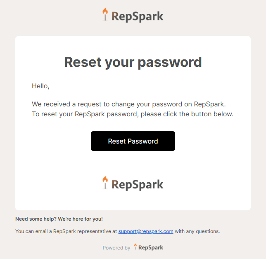
Task: Click the 'with any questions.' text
Action: pyautogui.click(x=197, y=231)
